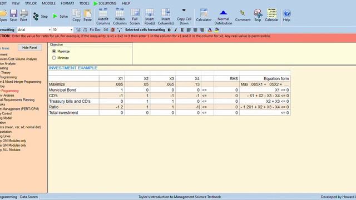The height and width of the screenshot is (200, 356).
Task: Click the Statistics (mean, var, sd) module
Action: click(x=21, y=127)
